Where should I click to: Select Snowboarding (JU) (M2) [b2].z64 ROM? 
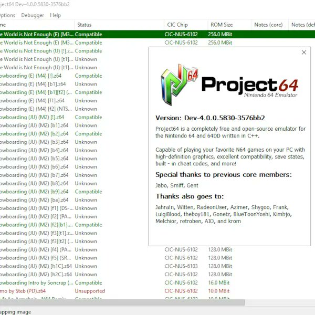[x=34, y=134]
